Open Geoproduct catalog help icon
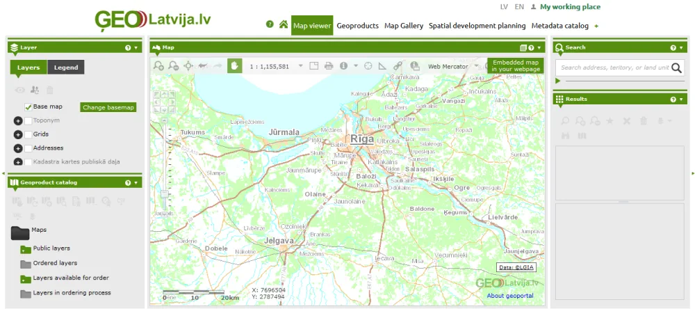The height and width of the screenshot is (309, 695). pos(128,182)
